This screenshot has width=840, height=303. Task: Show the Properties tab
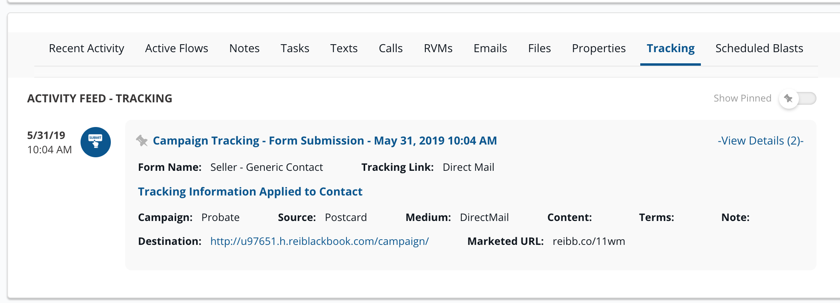pos(599,48)
